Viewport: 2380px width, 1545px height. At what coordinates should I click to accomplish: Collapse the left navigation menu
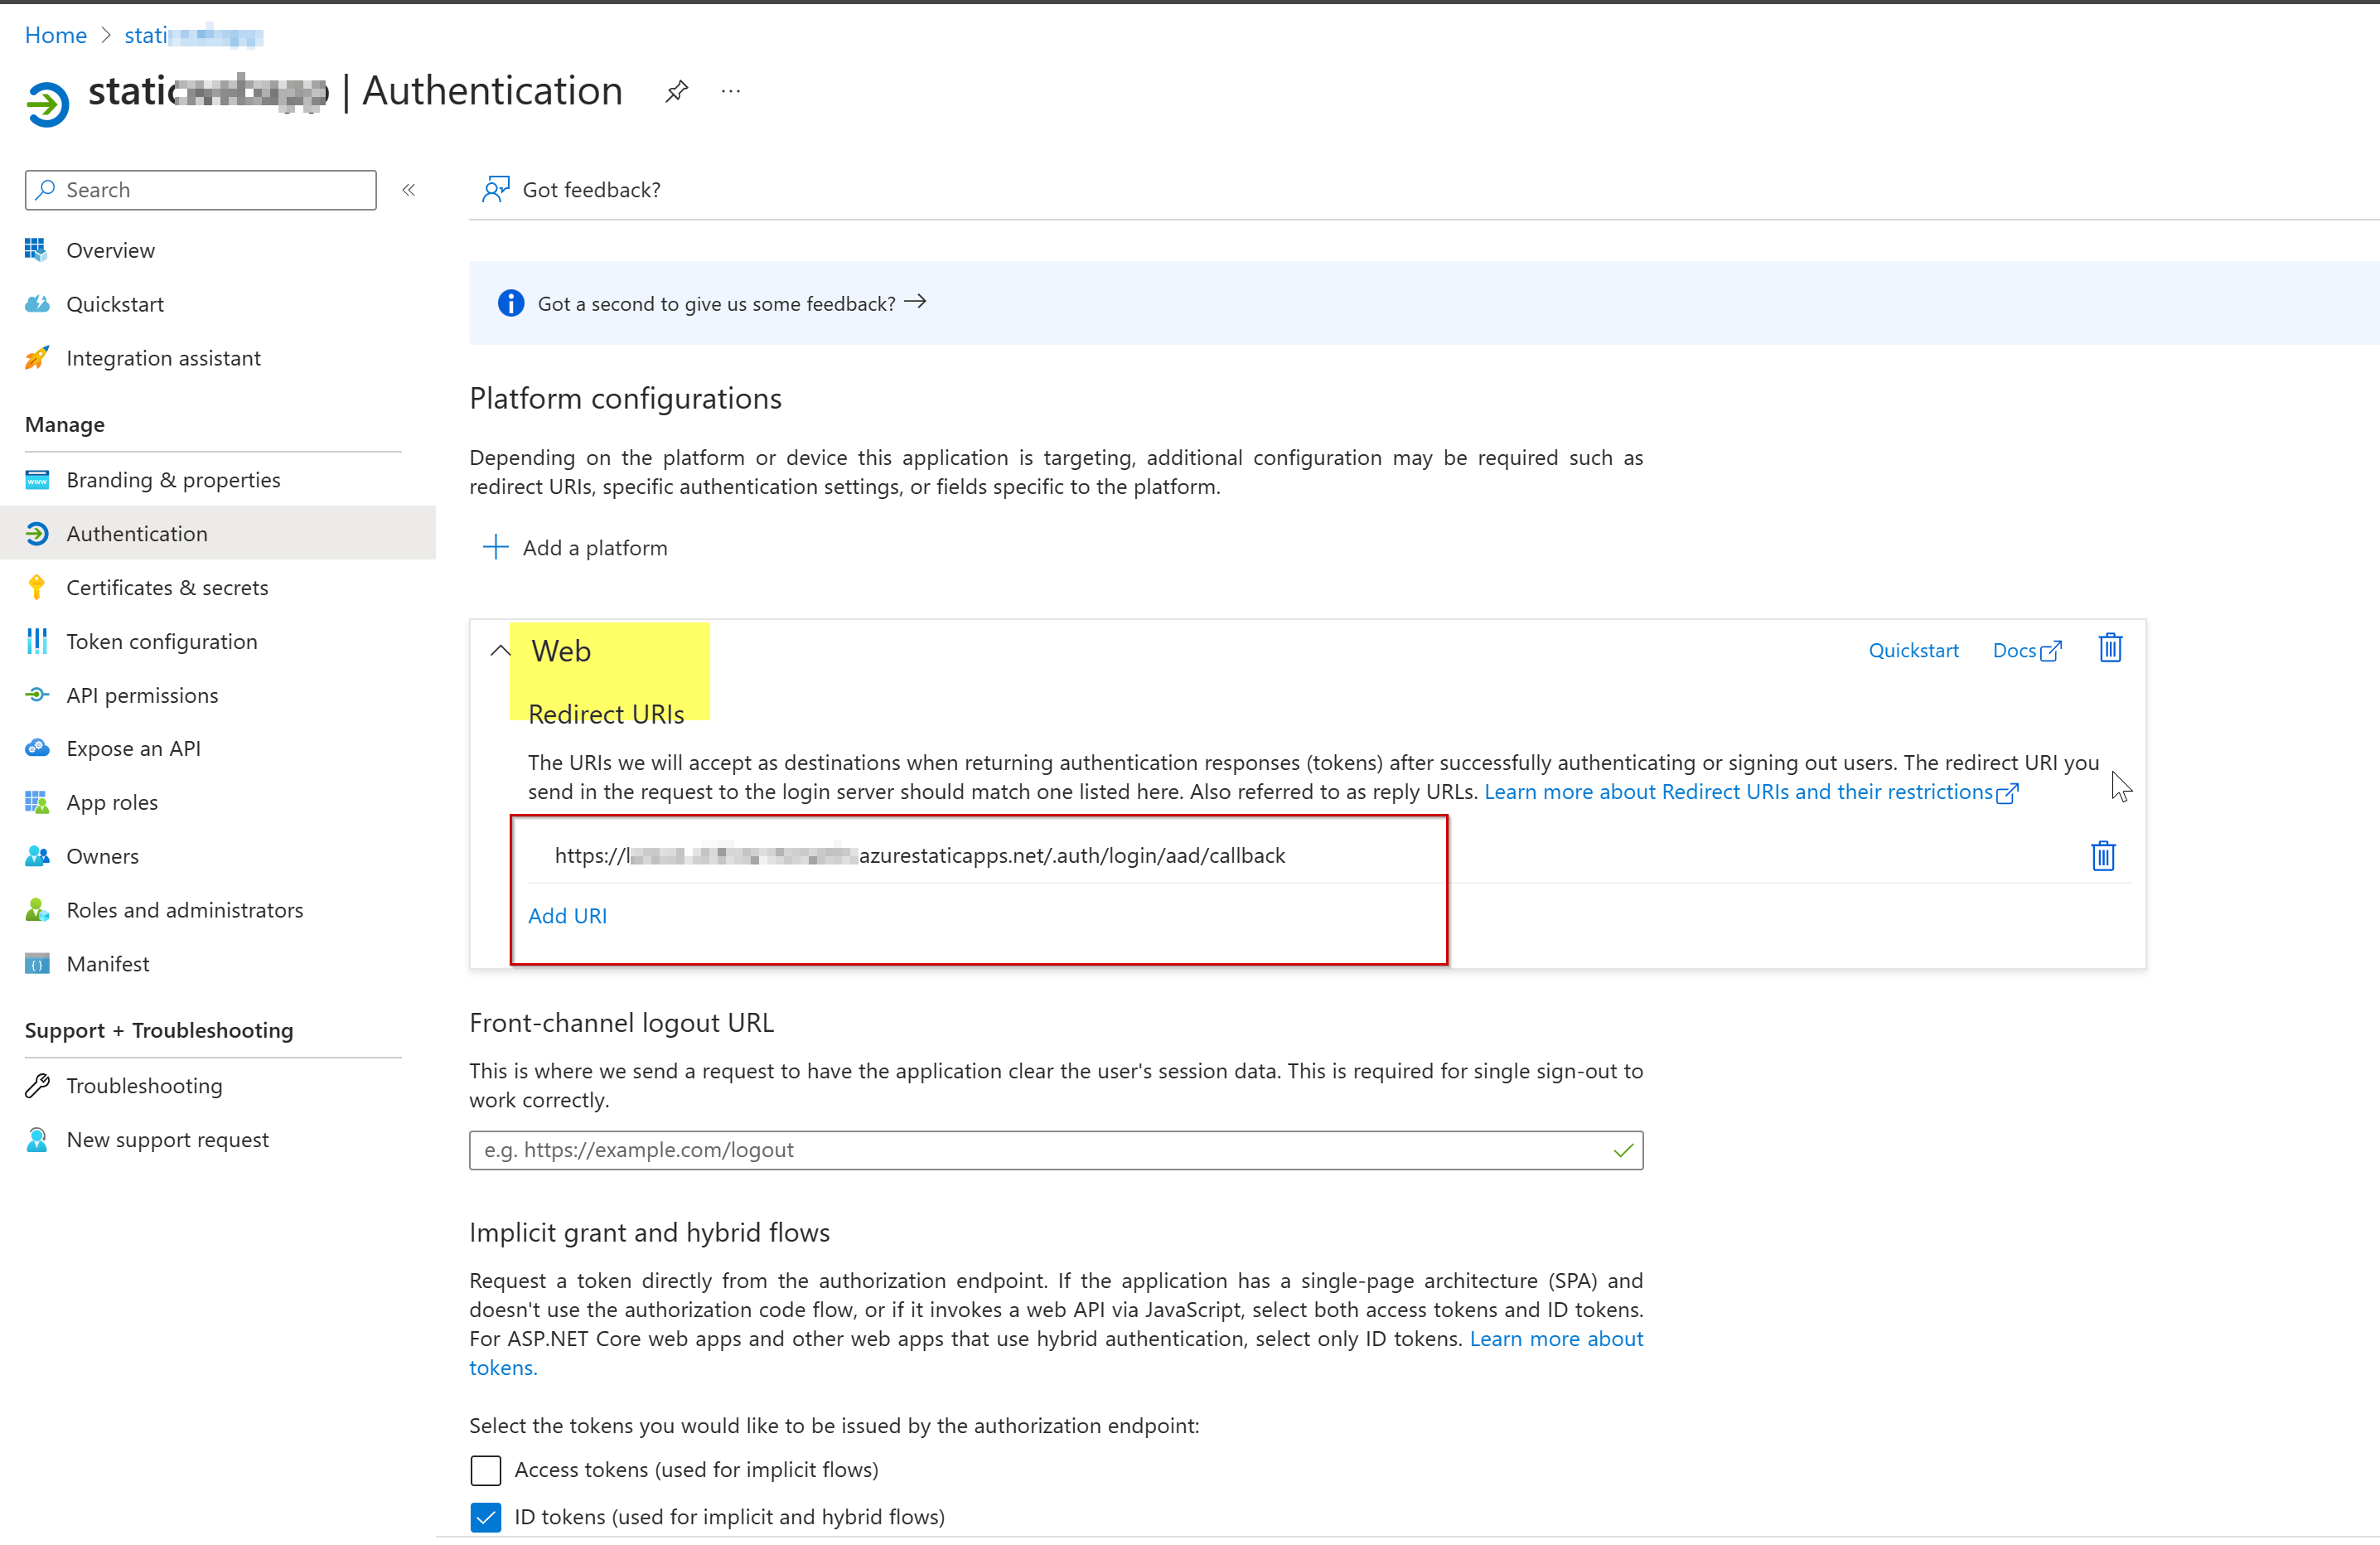pyautogui.click(x=409, y=190)
